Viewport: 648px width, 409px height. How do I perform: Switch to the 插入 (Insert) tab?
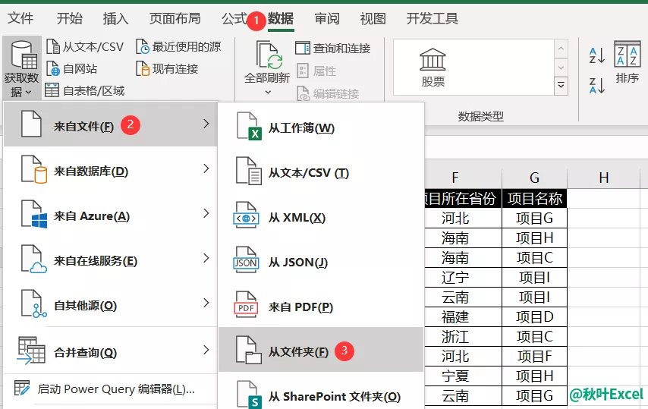click(x=115, y=18)
